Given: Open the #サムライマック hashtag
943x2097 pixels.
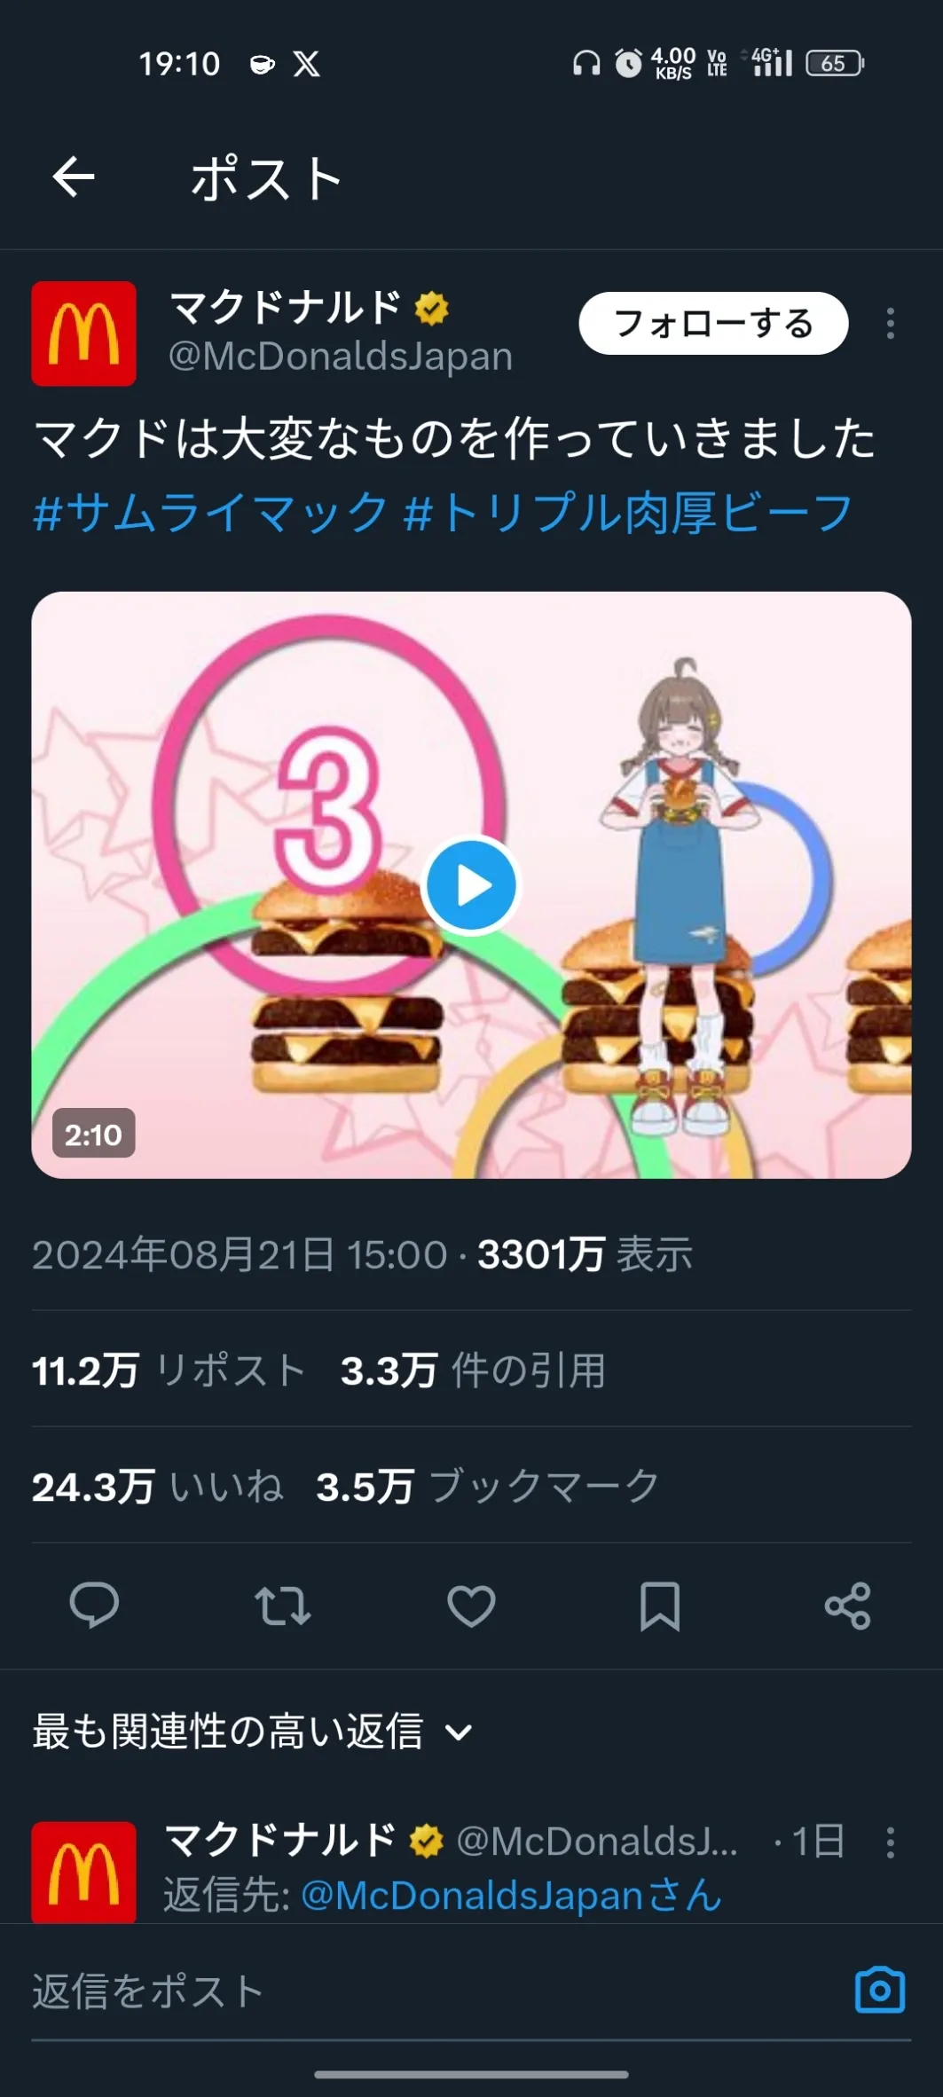Looking at the screenshot, I should pyautogui.click(x=210, y=513).
